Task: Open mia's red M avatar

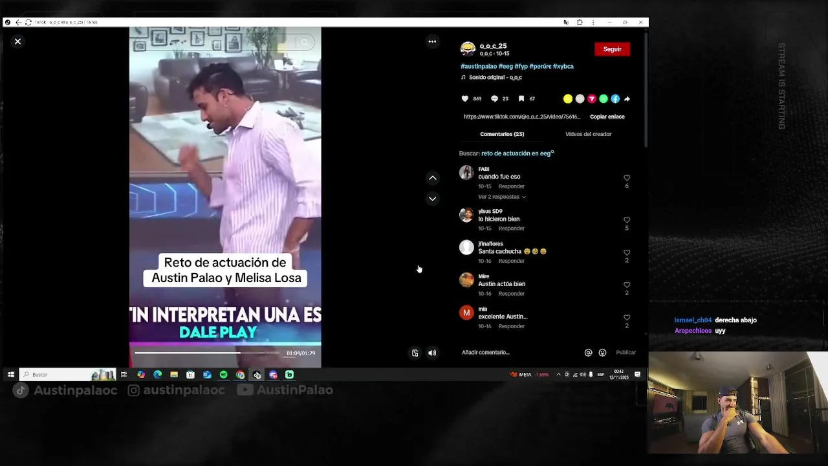Action: tap(466, 313)
